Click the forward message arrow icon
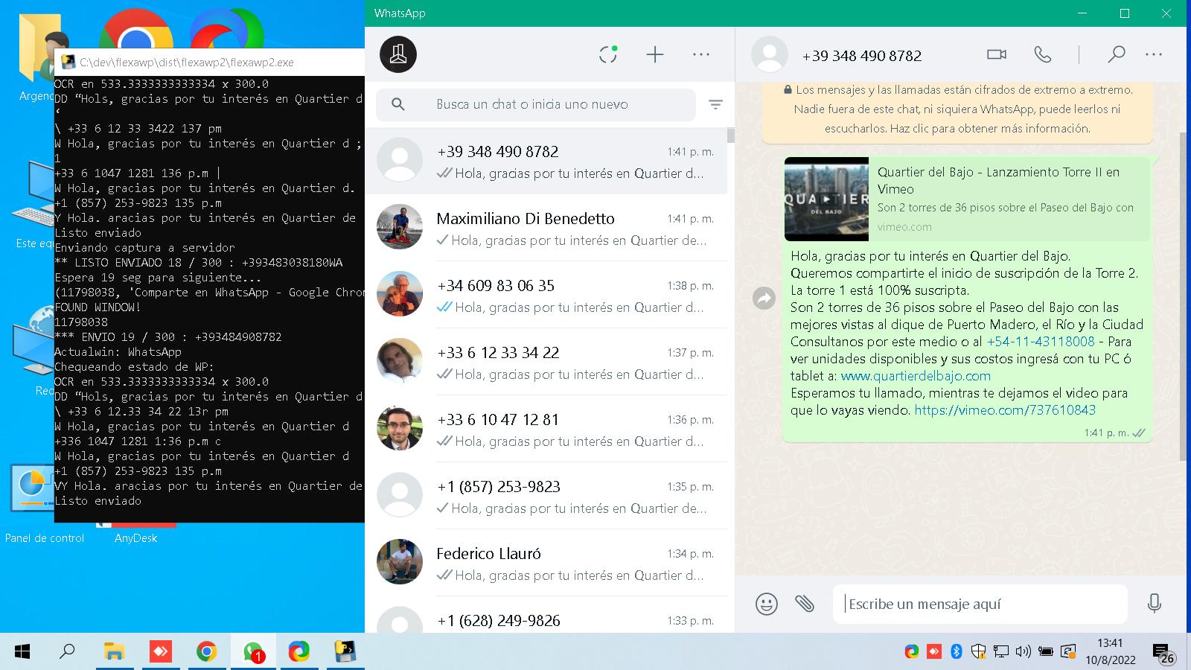The height and width of the screenshot is (670, 1191). pos(764,299)
